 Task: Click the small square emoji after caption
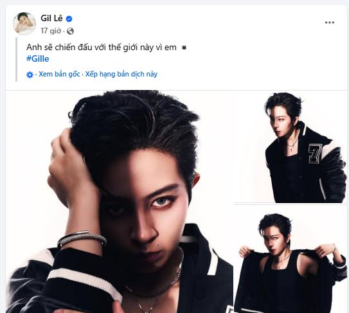[x=184, y=48]
